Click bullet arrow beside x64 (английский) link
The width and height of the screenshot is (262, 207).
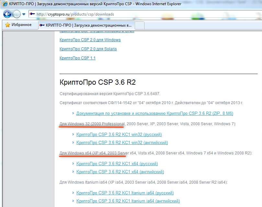73,172
